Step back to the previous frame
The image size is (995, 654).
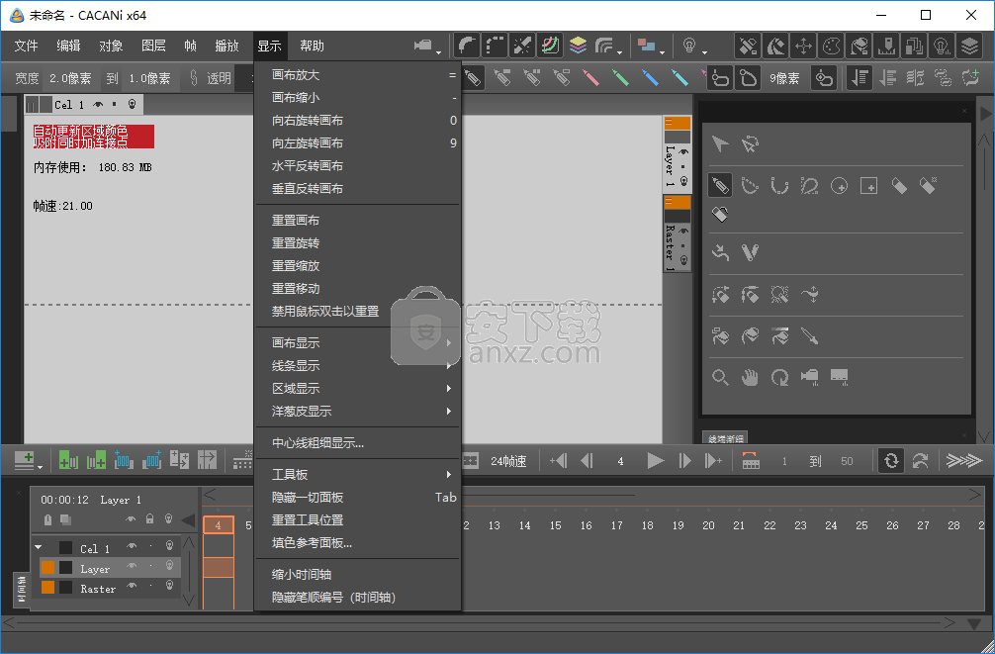click(x=588, y=461)
